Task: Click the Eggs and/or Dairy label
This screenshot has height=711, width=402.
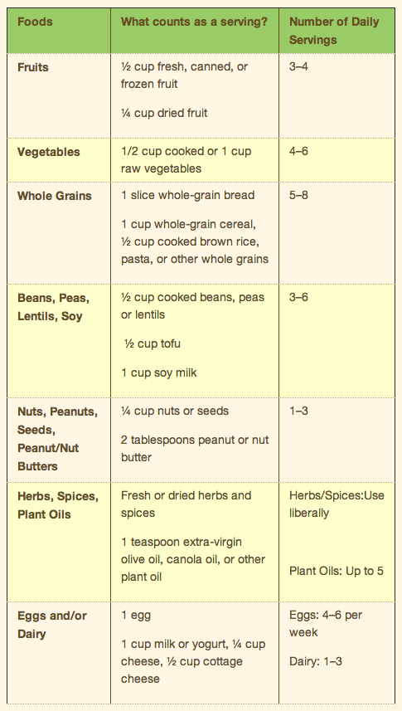Action: [51, 625]
